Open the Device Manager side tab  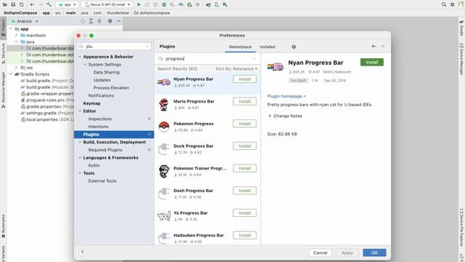pos(461,59)
